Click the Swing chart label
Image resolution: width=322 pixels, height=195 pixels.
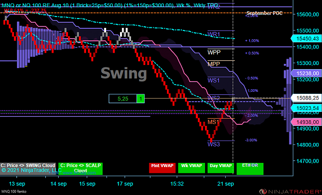(x=124, y=74)
